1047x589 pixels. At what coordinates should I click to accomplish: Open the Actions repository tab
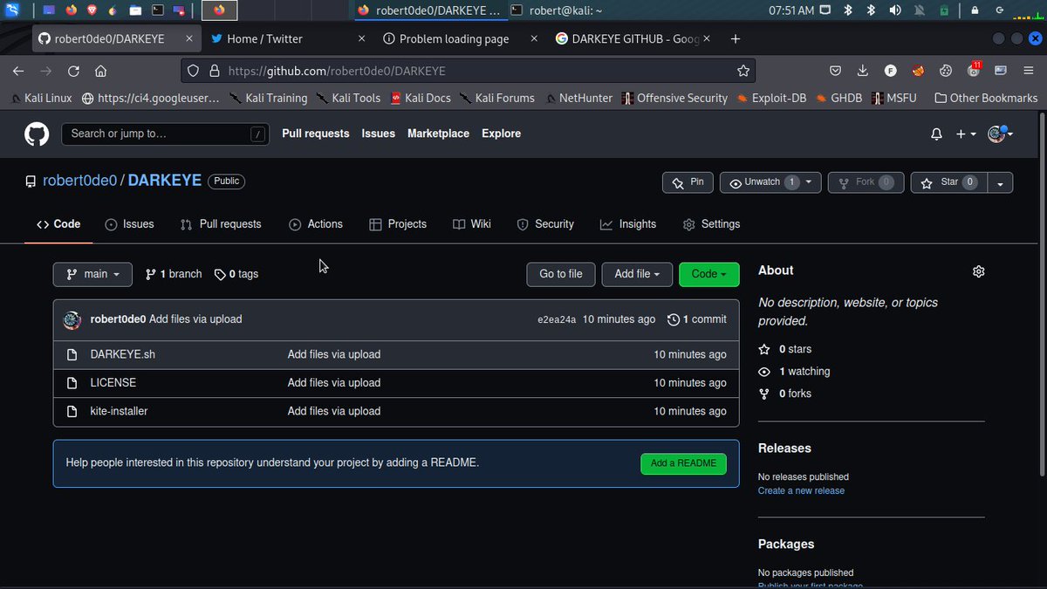(316, 224)
